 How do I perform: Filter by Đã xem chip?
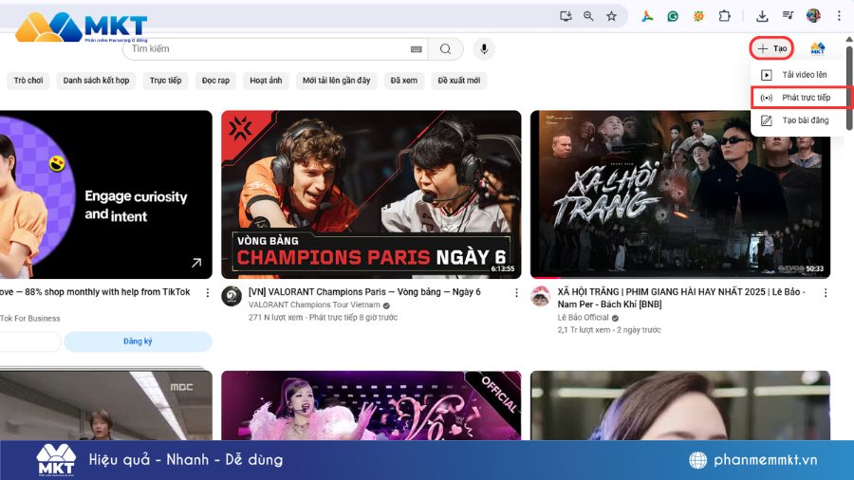404,81
